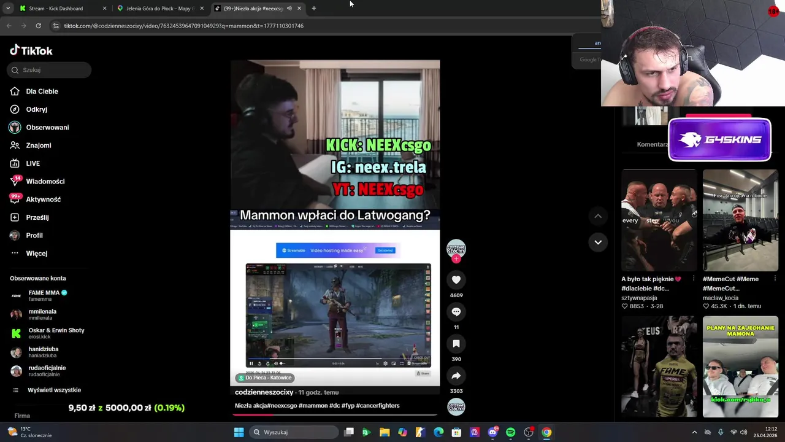The height and width of the screenshot is (442, 785).
Task: Reload the page
Action: (38, 26)
